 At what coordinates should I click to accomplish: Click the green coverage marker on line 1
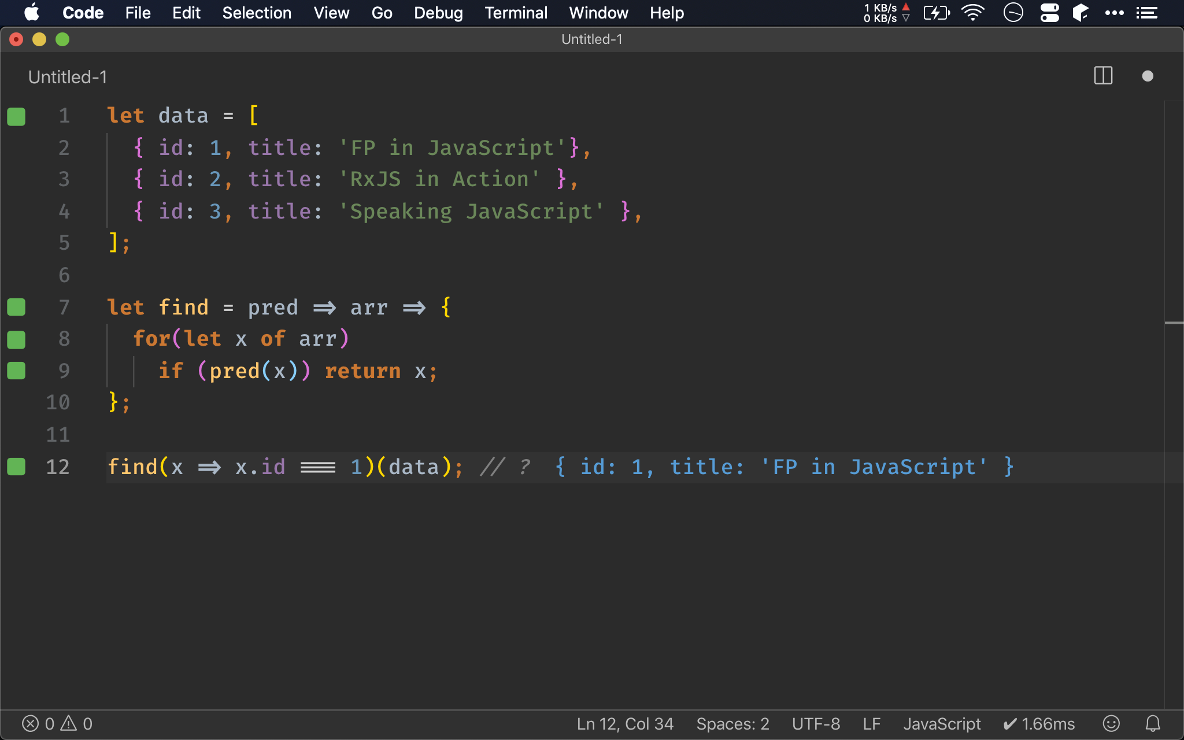click(x=16, y=116)
